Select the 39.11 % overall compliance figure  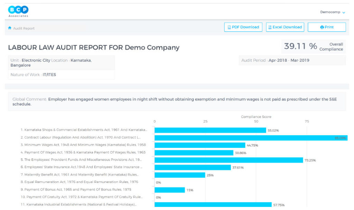[300, 46]
